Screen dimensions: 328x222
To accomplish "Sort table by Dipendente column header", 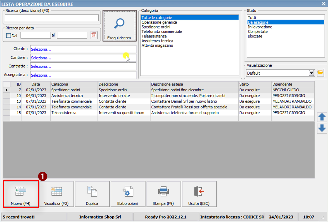I will [x=293, y=84].
